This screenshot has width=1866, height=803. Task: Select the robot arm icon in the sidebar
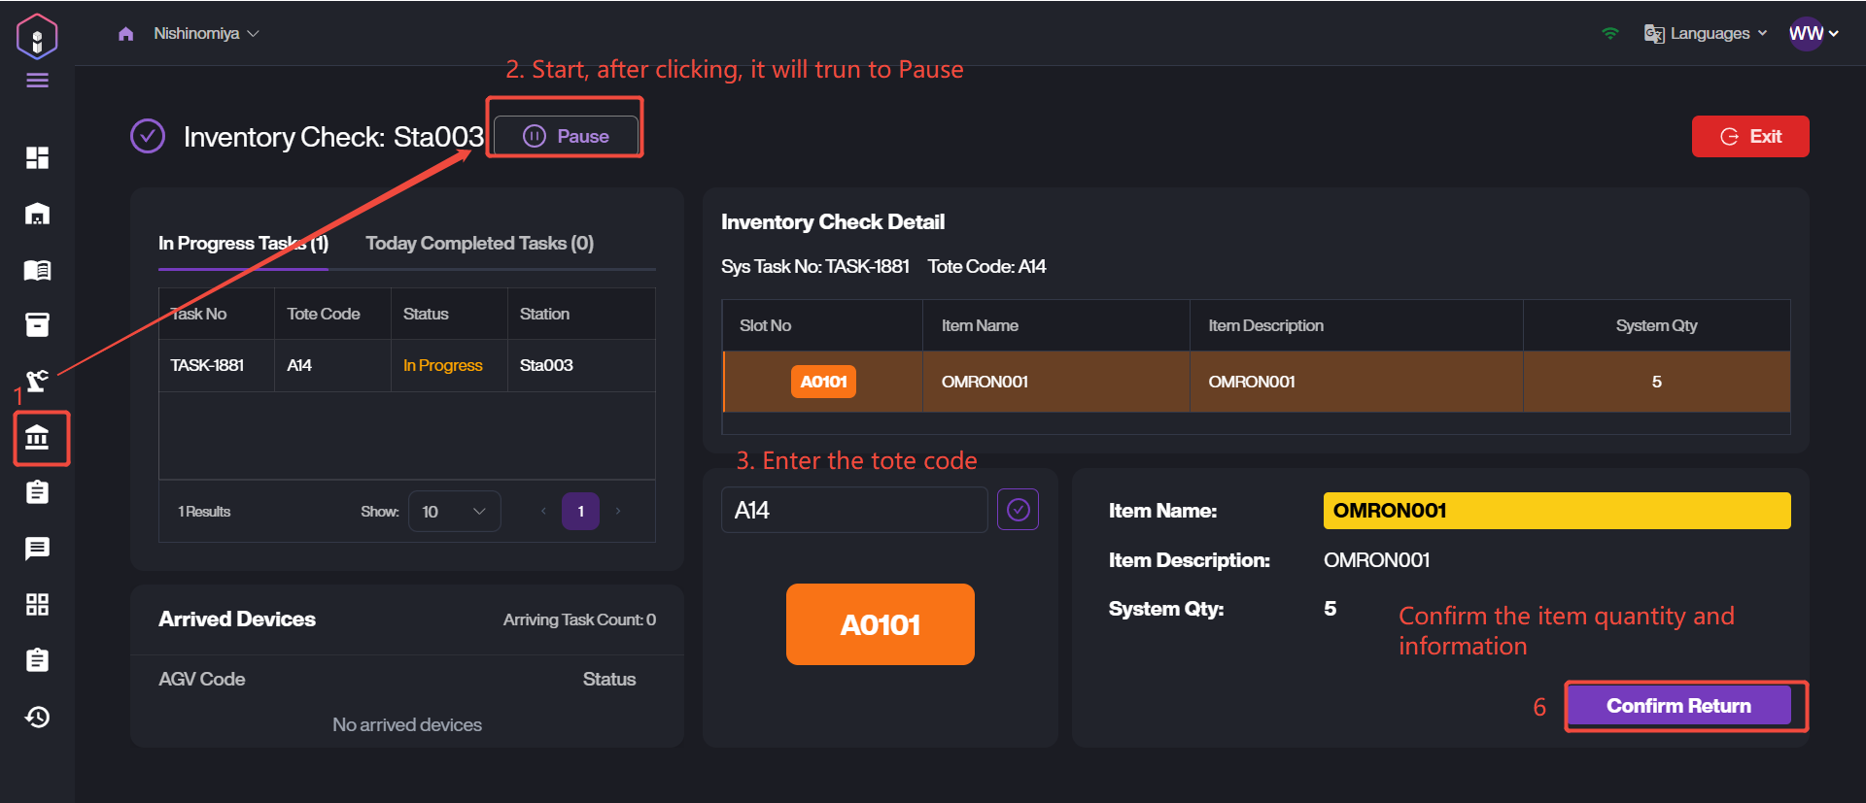[x=37, y=381]
